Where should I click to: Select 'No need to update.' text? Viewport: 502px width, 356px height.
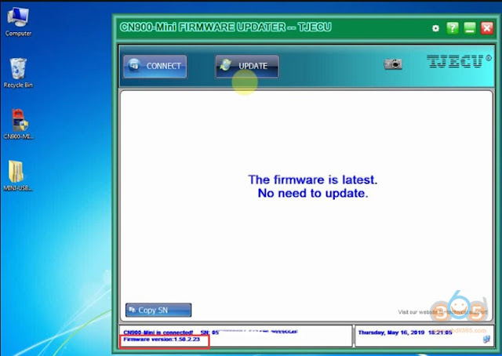tap(313, 193)
